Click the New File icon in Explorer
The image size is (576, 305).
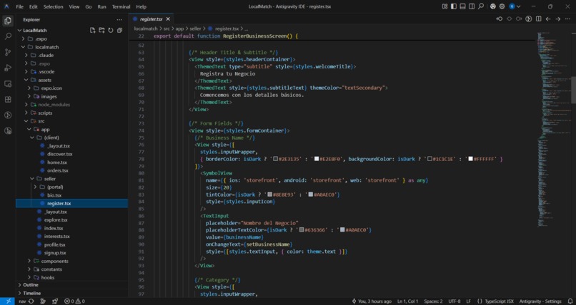pyautogui.click(x=93, y=31)
